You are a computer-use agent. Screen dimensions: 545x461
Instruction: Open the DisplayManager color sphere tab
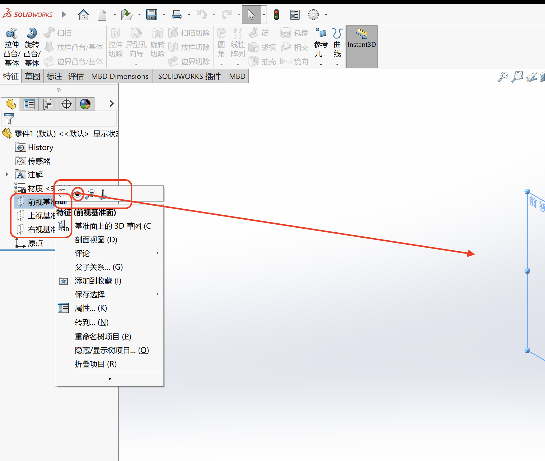(85, 104)
